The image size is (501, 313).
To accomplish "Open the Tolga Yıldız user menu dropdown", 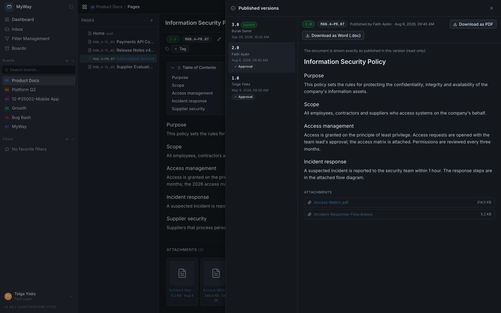I will point(71,296).
